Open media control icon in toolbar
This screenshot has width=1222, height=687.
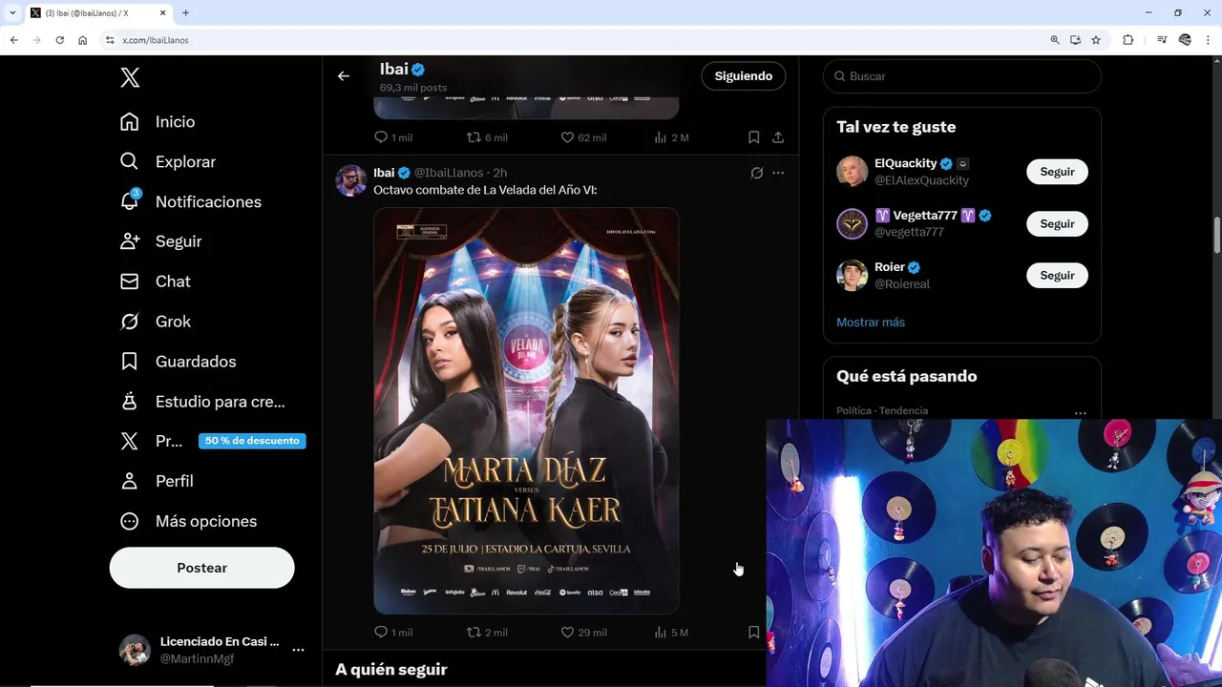click(x=1162, y=40)
